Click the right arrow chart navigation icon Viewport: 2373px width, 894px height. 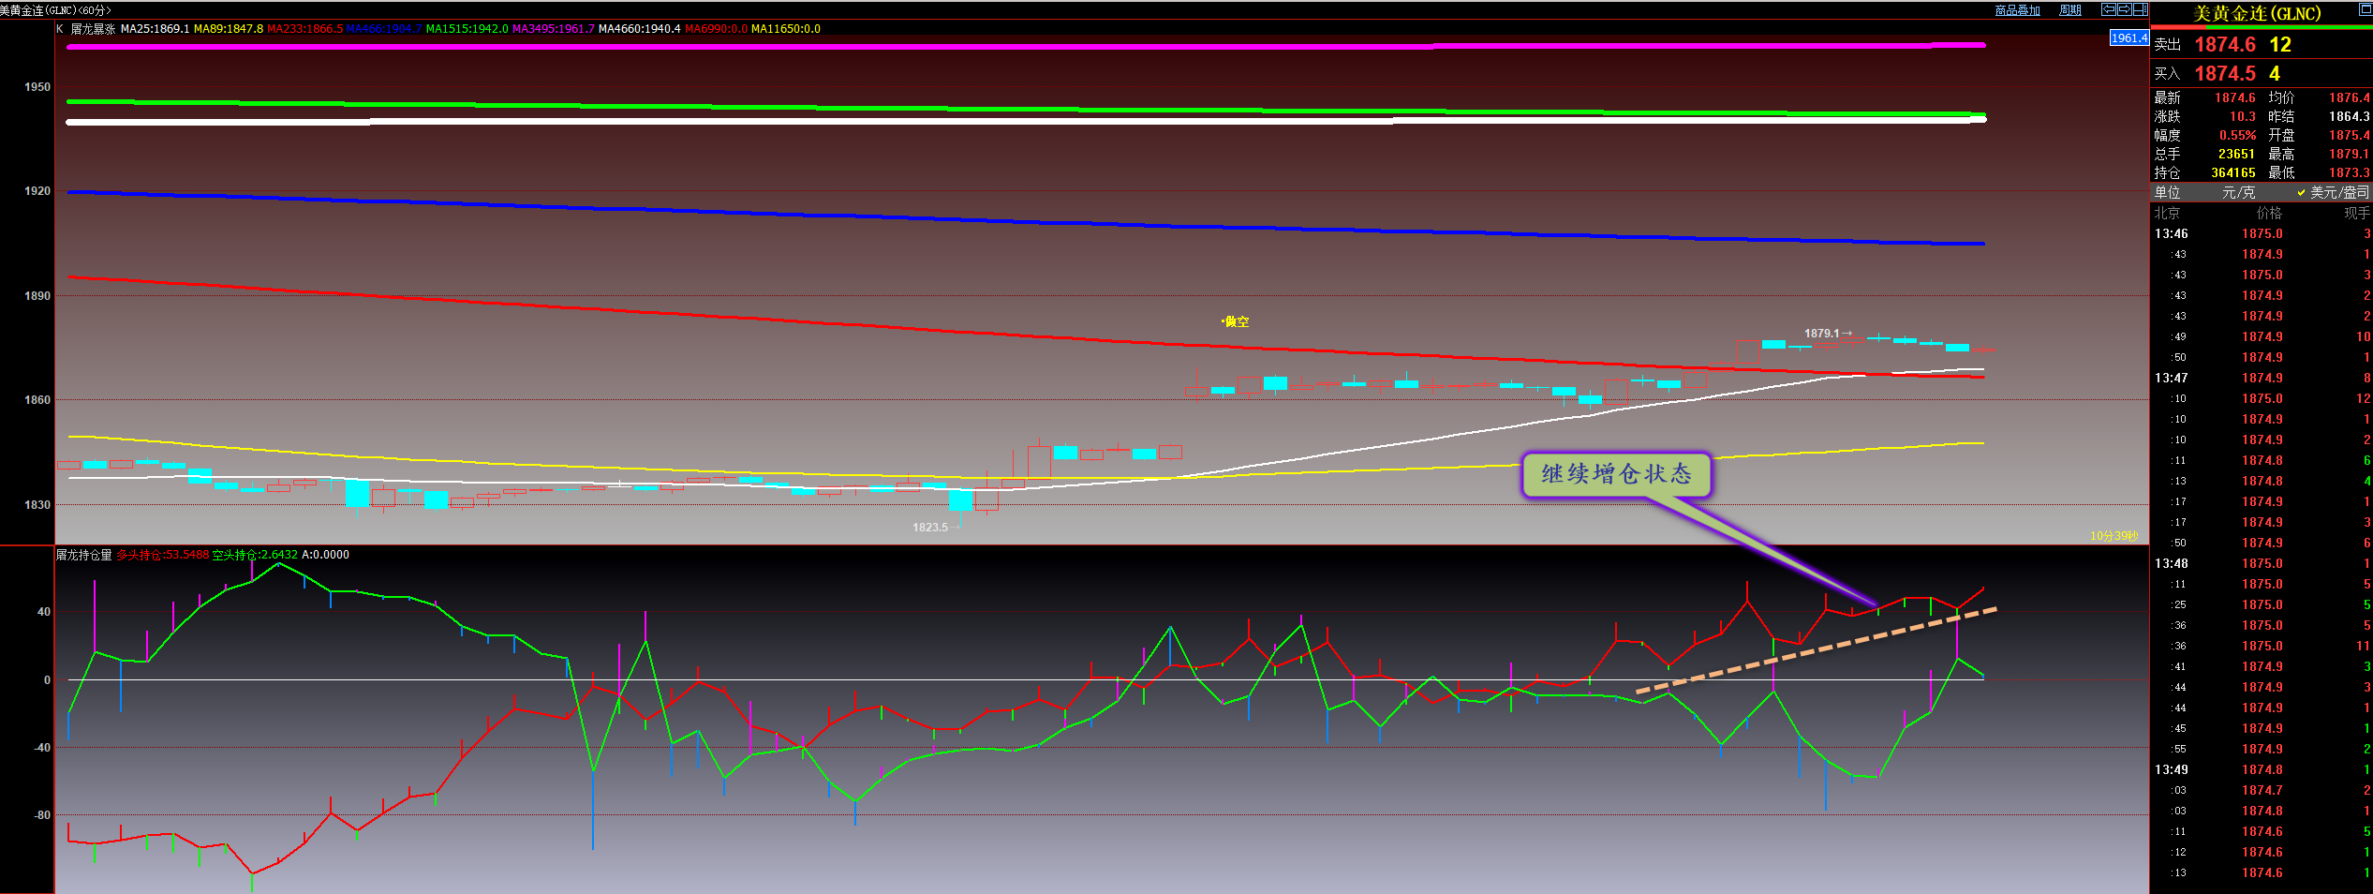click(2125, 9)
